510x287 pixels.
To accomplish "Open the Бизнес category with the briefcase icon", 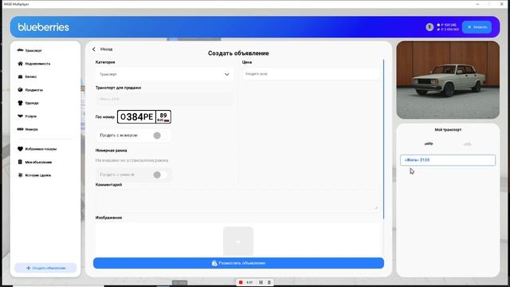I will tap(27, 77).
